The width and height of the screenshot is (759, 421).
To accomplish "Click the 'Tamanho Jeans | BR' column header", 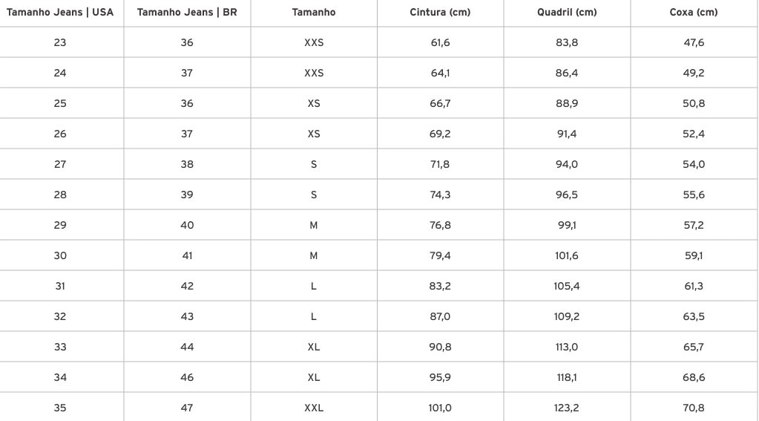I will 187,13.
